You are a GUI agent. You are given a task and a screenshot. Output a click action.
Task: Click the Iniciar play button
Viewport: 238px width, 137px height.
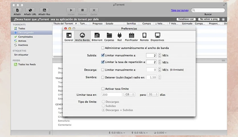coord(71,10)
